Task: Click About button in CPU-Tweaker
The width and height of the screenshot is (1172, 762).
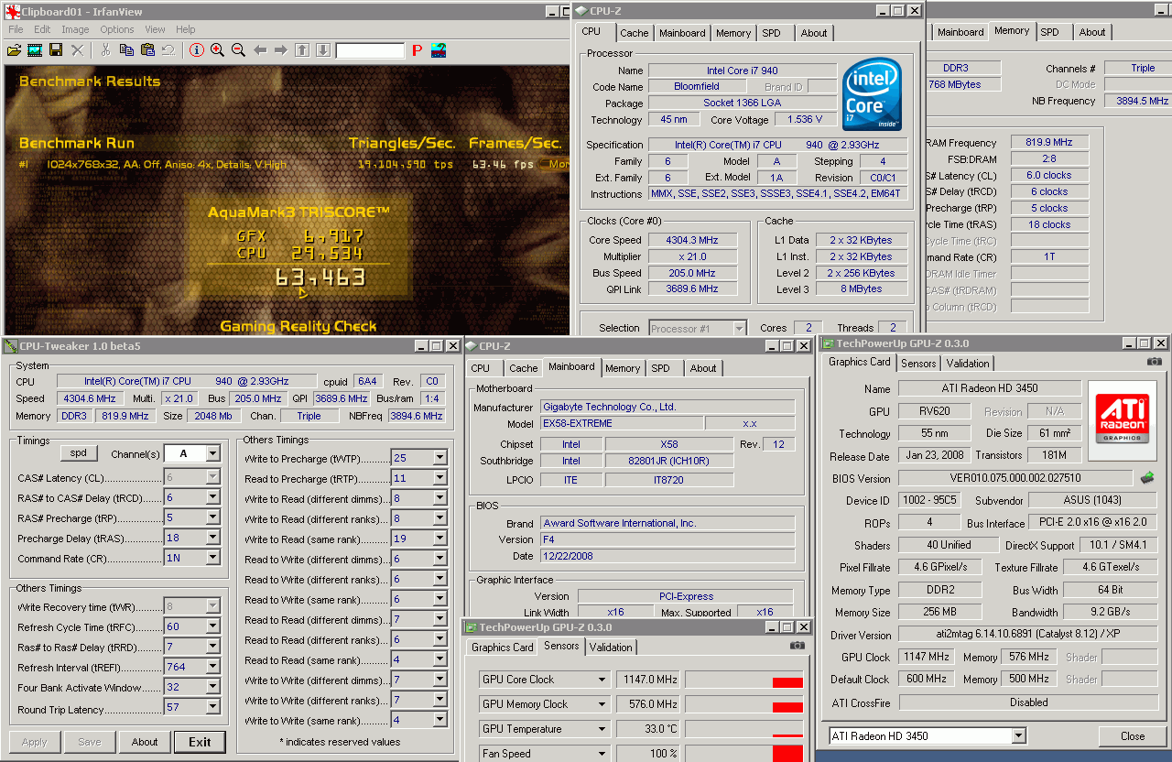Action: click(145, 742)
